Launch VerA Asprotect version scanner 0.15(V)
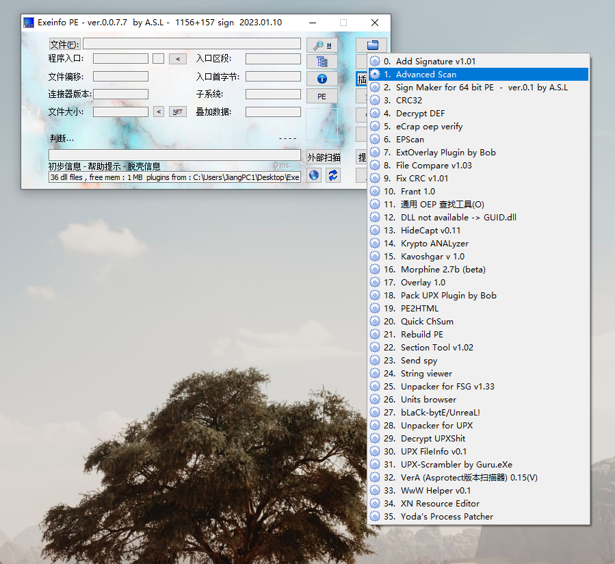Image resolution: width=615 pixels, height=564 pixels. [x=478, y=477]
